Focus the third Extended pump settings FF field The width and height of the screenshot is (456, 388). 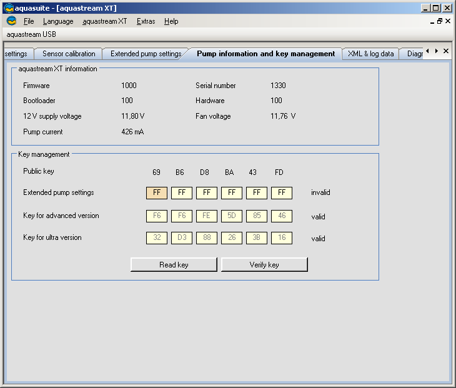point(207,192)
